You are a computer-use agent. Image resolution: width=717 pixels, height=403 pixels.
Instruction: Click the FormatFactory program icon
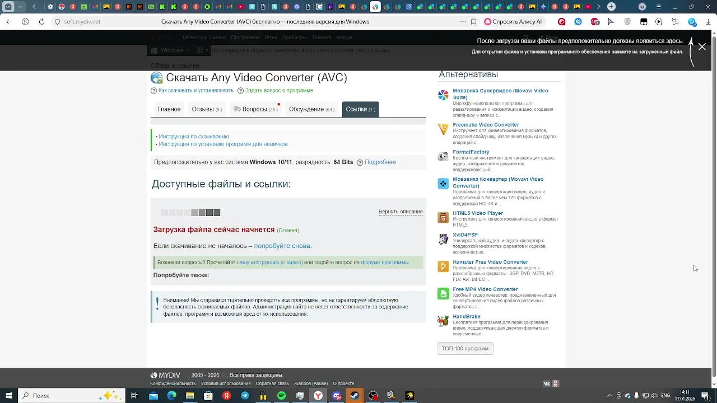tap(443, 157)
